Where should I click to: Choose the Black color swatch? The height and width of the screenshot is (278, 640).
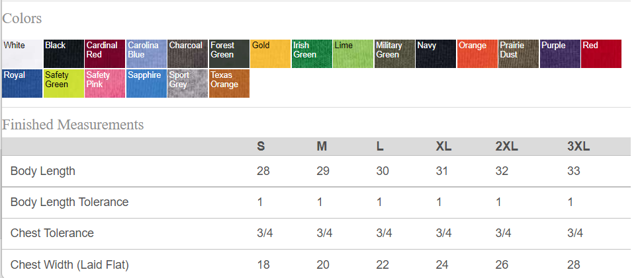coord(64,53)
